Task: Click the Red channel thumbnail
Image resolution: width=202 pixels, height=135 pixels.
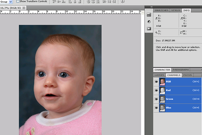Action: click(162, 90)
